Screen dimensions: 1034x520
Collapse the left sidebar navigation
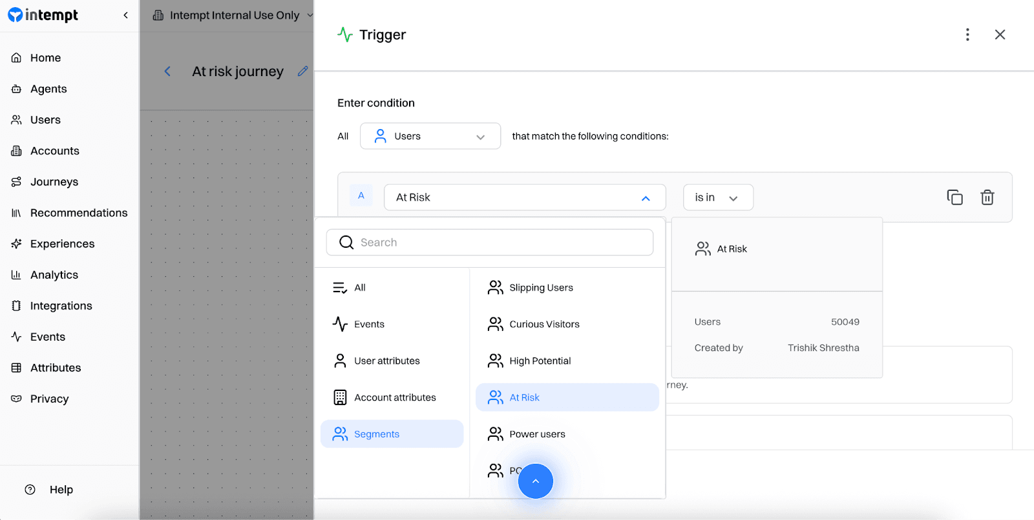tap(125, 15)
